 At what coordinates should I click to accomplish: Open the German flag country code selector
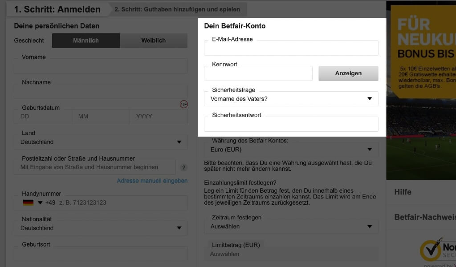[x=33, y=202]
